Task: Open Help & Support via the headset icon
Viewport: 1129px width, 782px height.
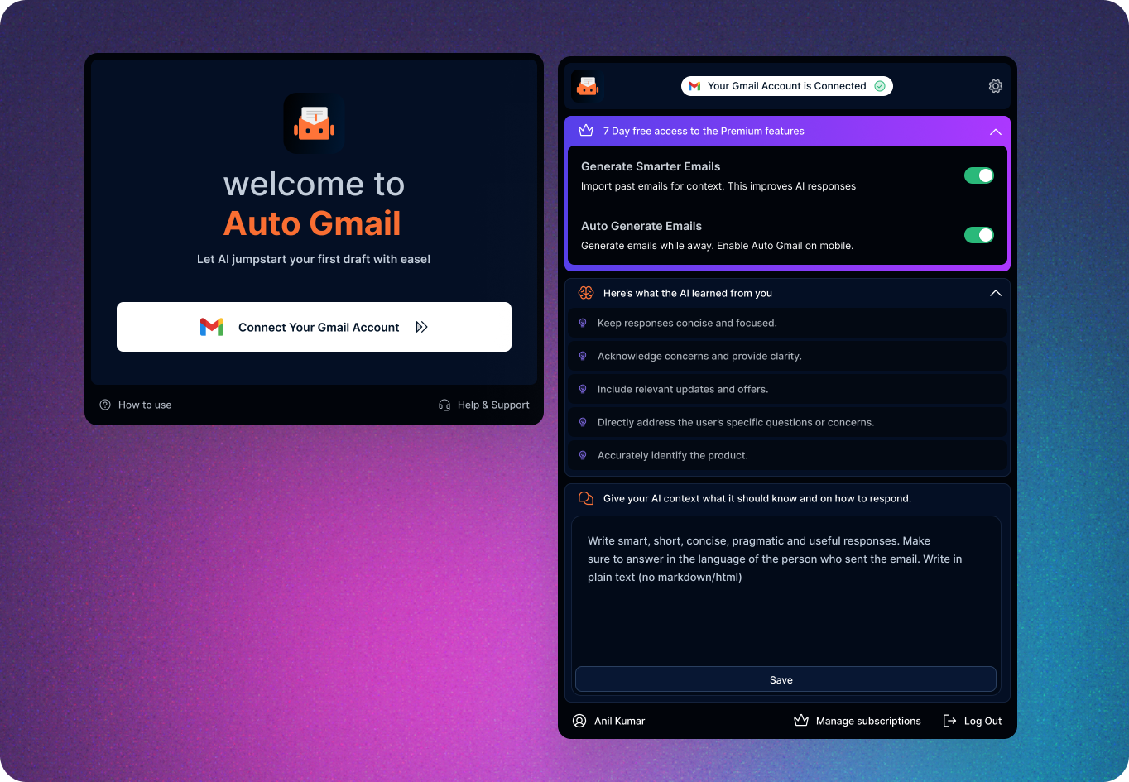Action: 444,405
